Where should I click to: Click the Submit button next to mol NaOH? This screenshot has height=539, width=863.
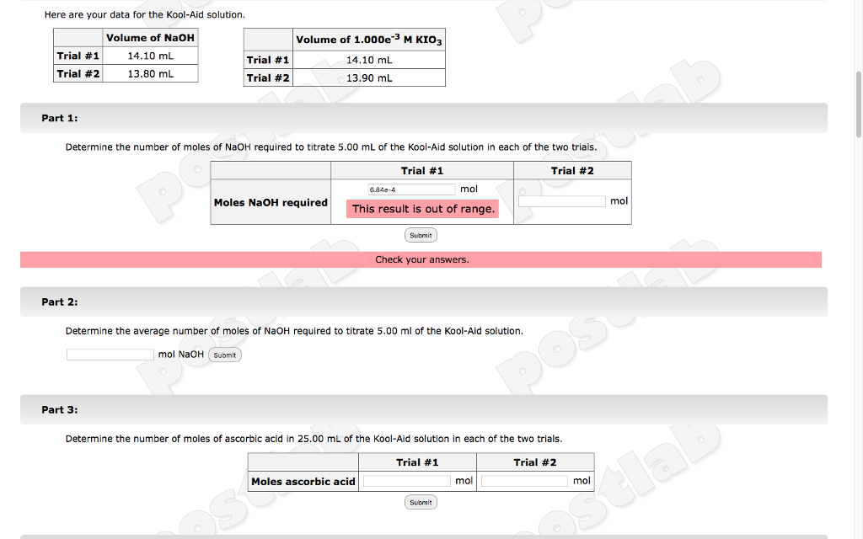(x=224, y=355)
